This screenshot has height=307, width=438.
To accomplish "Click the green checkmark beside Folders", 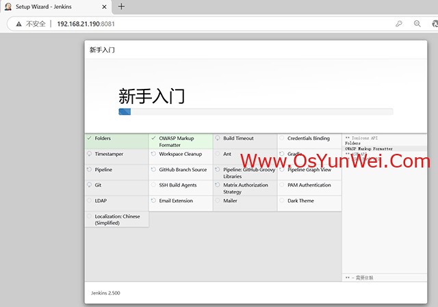I will [x=89, y=138].
